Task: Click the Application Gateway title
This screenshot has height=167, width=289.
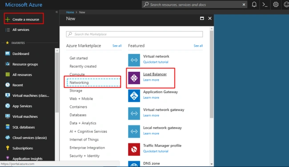Action: pos(161,92)
